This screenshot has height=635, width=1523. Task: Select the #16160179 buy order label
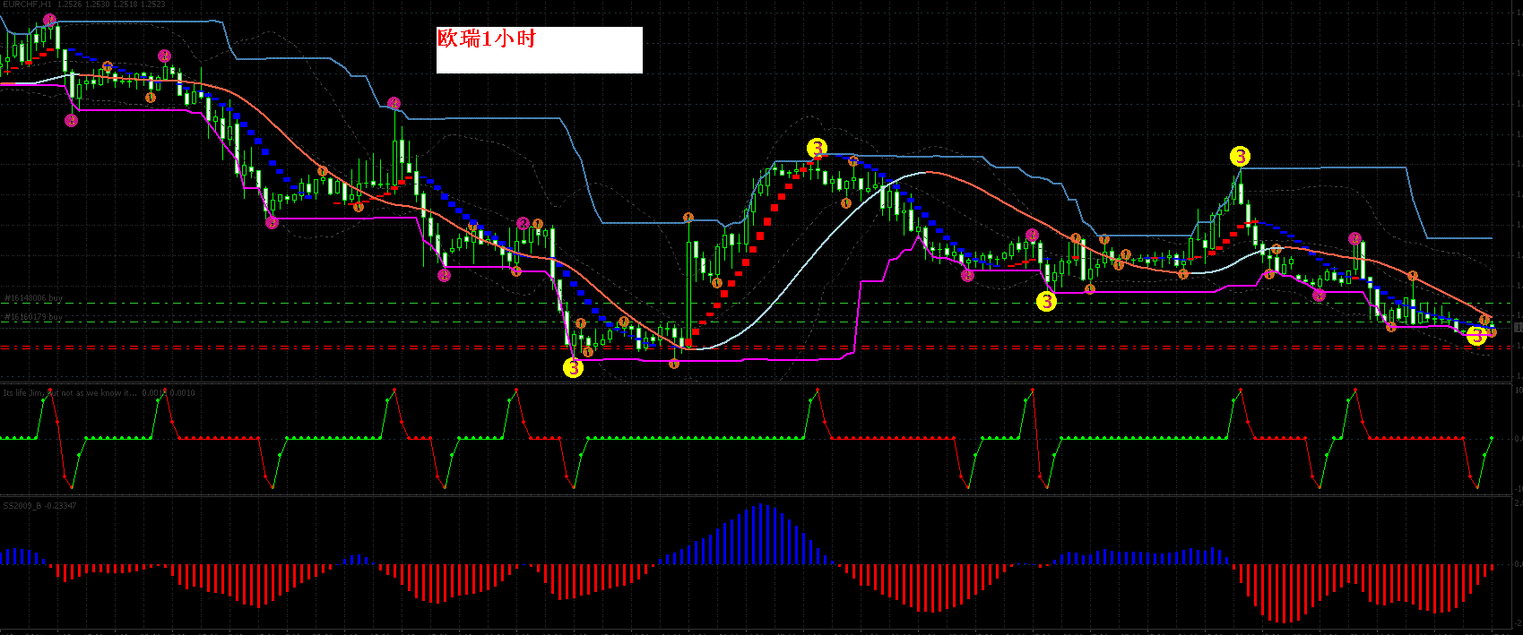pos(33,317)
